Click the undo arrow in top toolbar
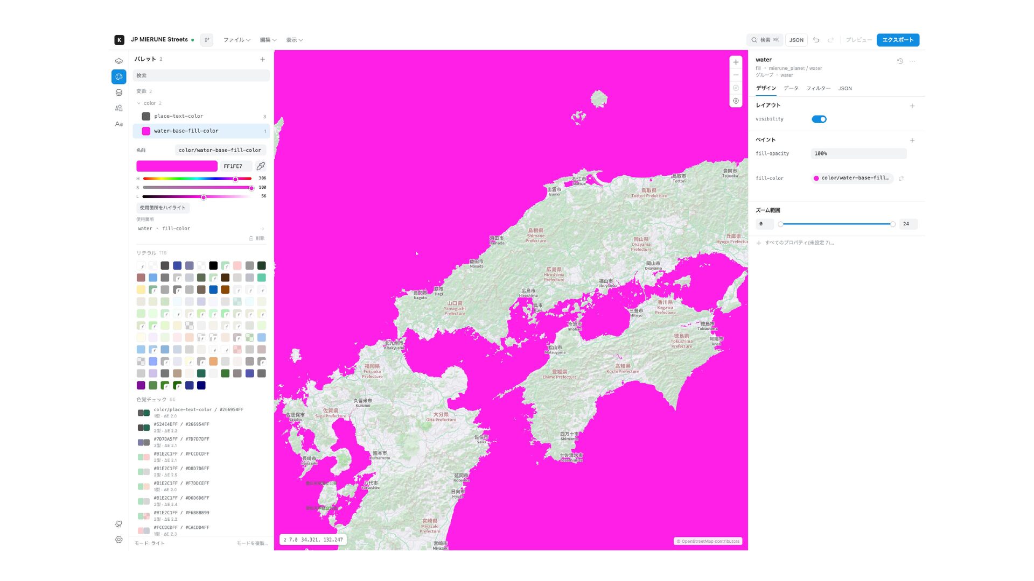 coord(816,40)
